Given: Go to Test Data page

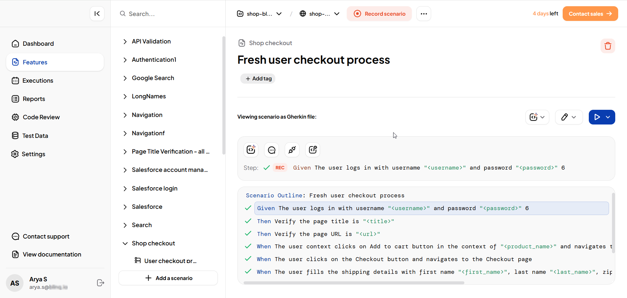Looking at the screenshot, I should 35,136.
